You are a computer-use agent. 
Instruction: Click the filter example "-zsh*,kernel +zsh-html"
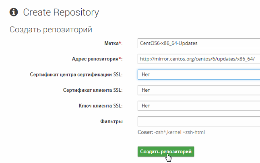pos(180,132)
